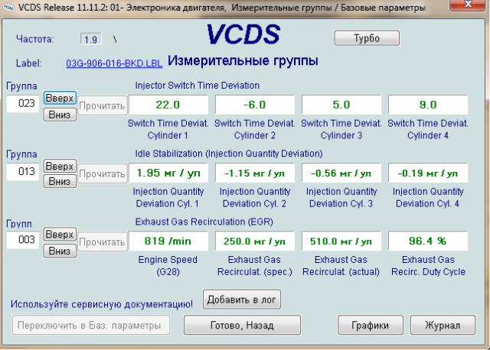Click Вверх for group 003

point(60,235)
